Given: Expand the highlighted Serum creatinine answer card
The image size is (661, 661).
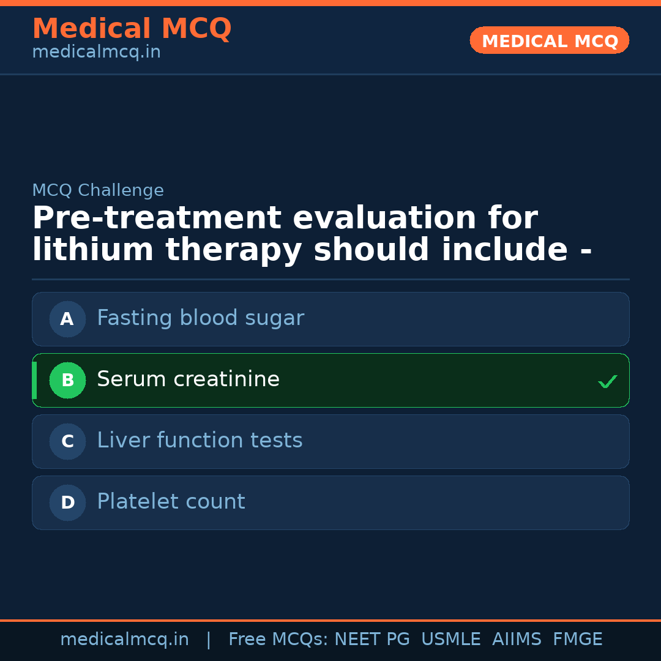Looking at the screenshot, I should [330, 380].
